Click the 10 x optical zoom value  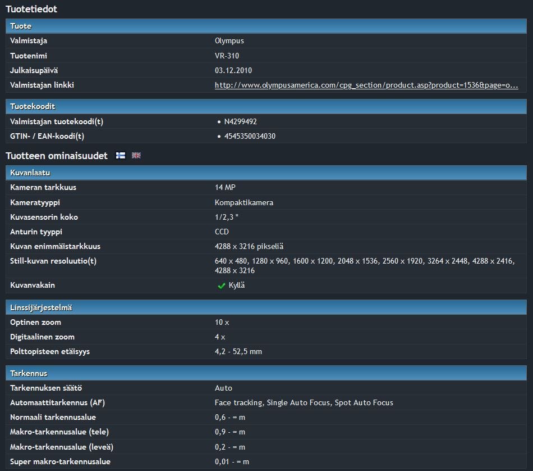point(222,322)
